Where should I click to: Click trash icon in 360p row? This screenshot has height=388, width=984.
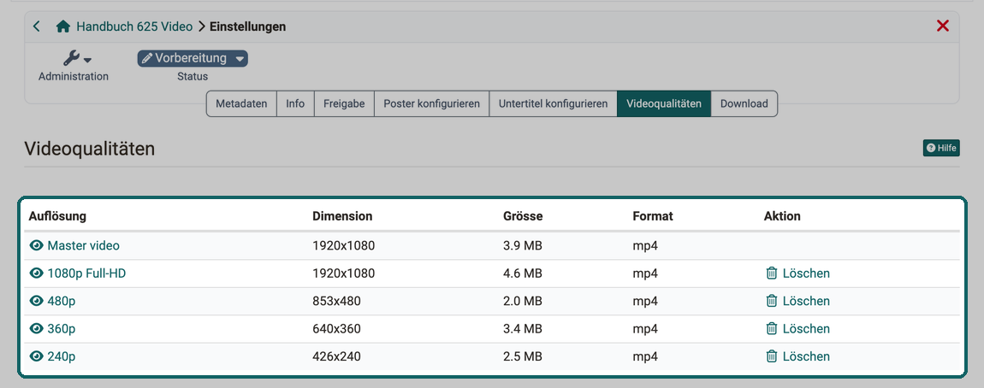tap(771, 328)
